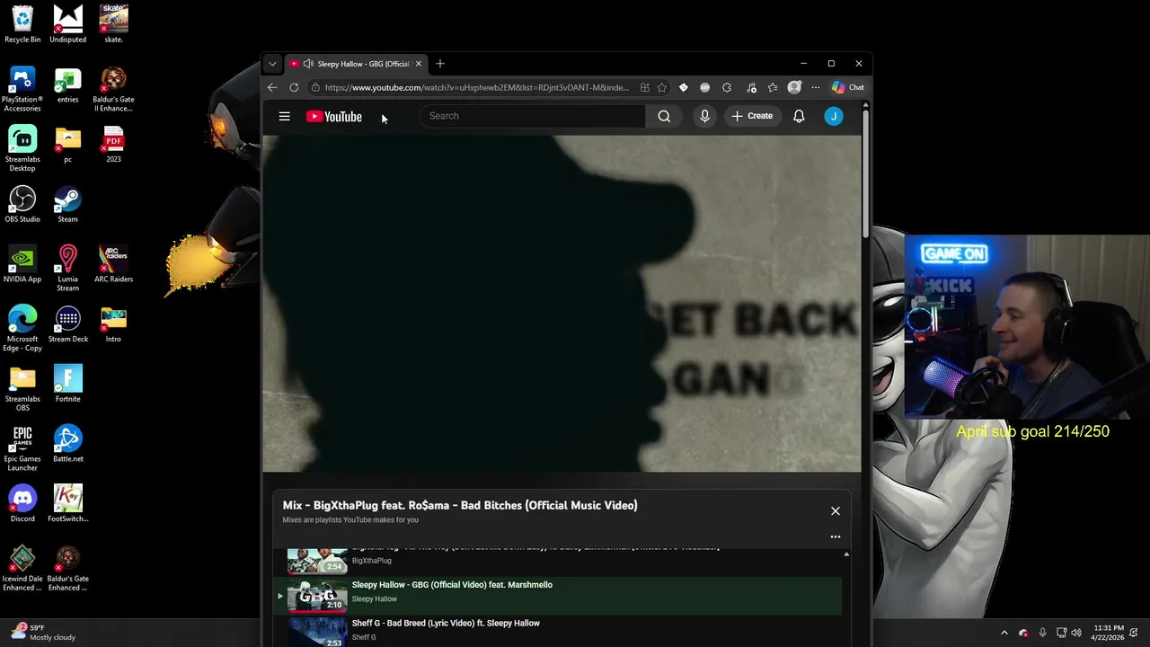View site information lock icon

[x=315, y=87]
